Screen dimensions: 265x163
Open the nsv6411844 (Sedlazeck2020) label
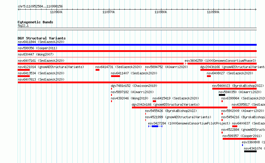[41, 42]
